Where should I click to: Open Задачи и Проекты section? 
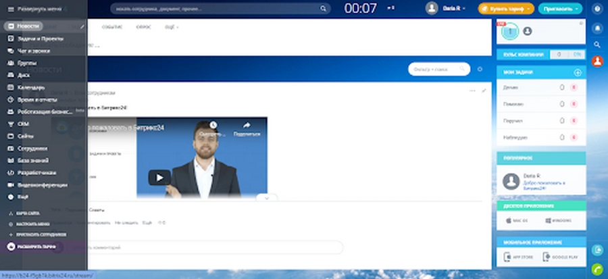41,39
